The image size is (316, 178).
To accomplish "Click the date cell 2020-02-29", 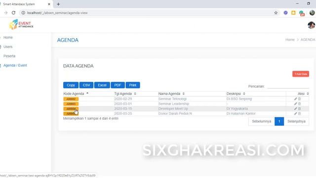I will pos(123,99).
